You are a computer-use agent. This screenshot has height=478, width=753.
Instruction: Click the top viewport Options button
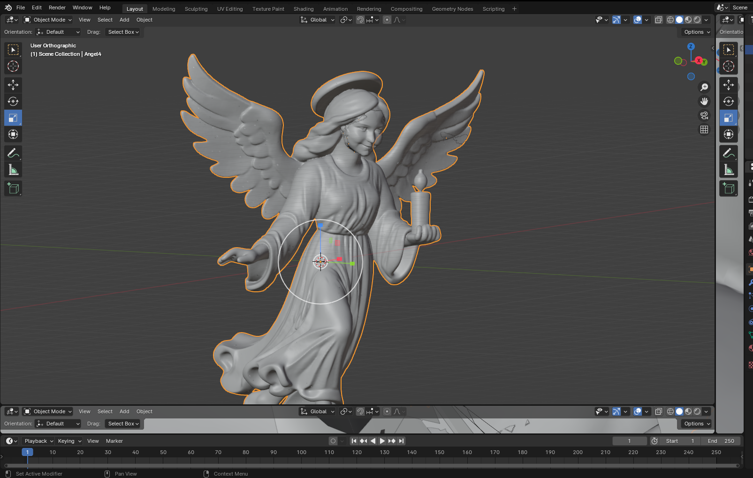pyautogui.click(x=697, y=32)
